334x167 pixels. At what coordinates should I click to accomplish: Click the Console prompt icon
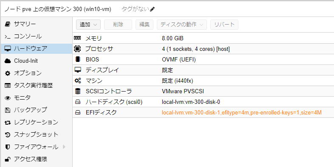(x=8, y=36)
